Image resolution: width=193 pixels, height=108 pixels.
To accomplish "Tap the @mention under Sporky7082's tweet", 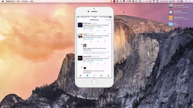I will coord(88,62).
